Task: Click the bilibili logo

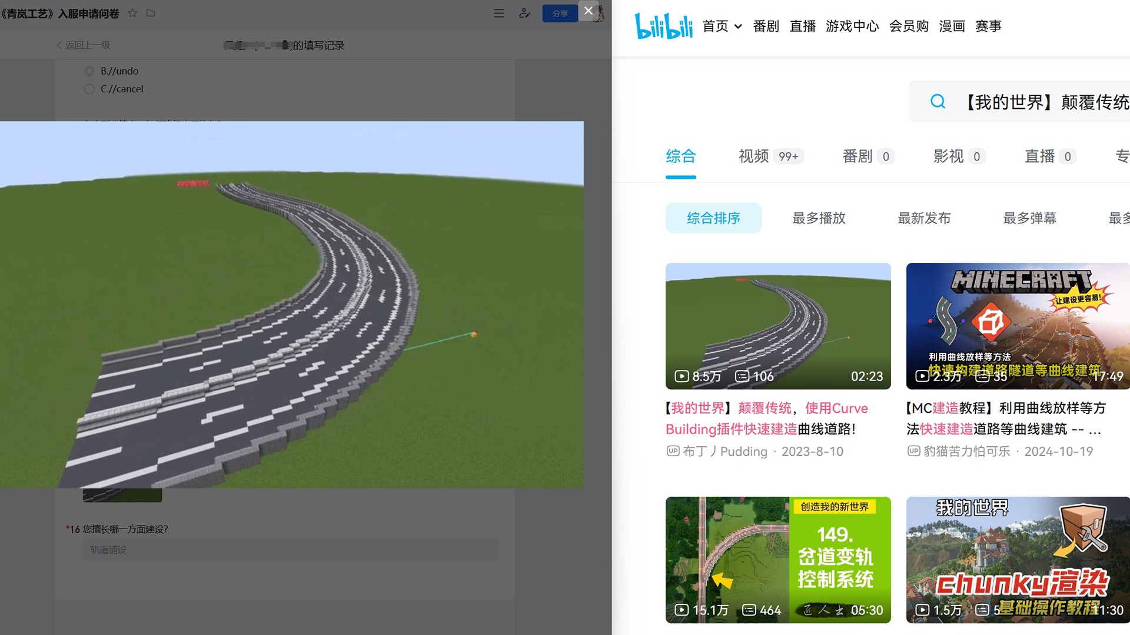Action: coord(664,26)
